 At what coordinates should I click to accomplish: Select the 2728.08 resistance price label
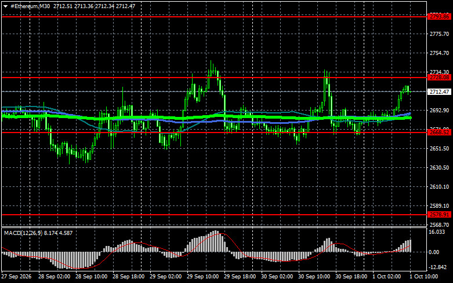pos(439,78)
